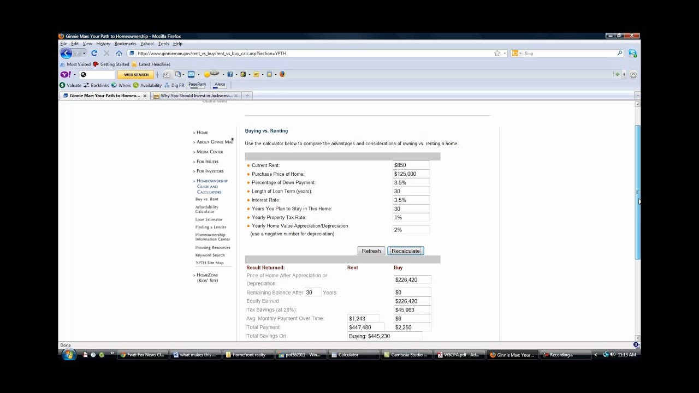Click the Facebook icon on Yahoo toolbar
The image size is (699, 393).
pyautogui.click(x=230, y=74)
